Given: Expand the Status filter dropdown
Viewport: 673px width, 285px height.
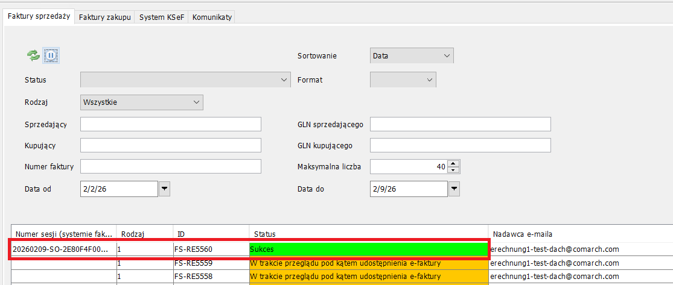Looking at the screenshot, I should pyautogui.click(x=185, y=80).
